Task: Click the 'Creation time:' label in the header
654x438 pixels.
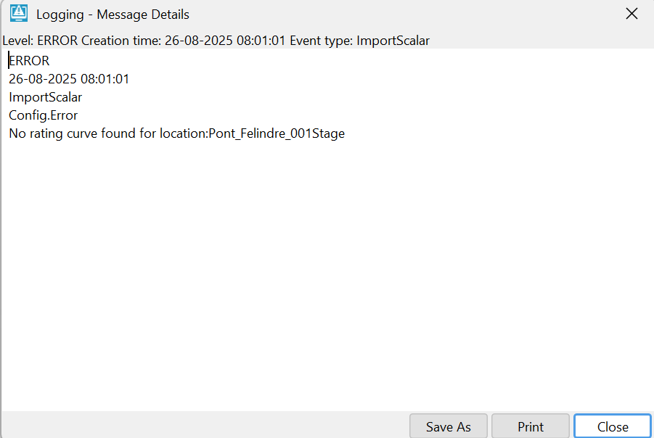Action: 121,41
